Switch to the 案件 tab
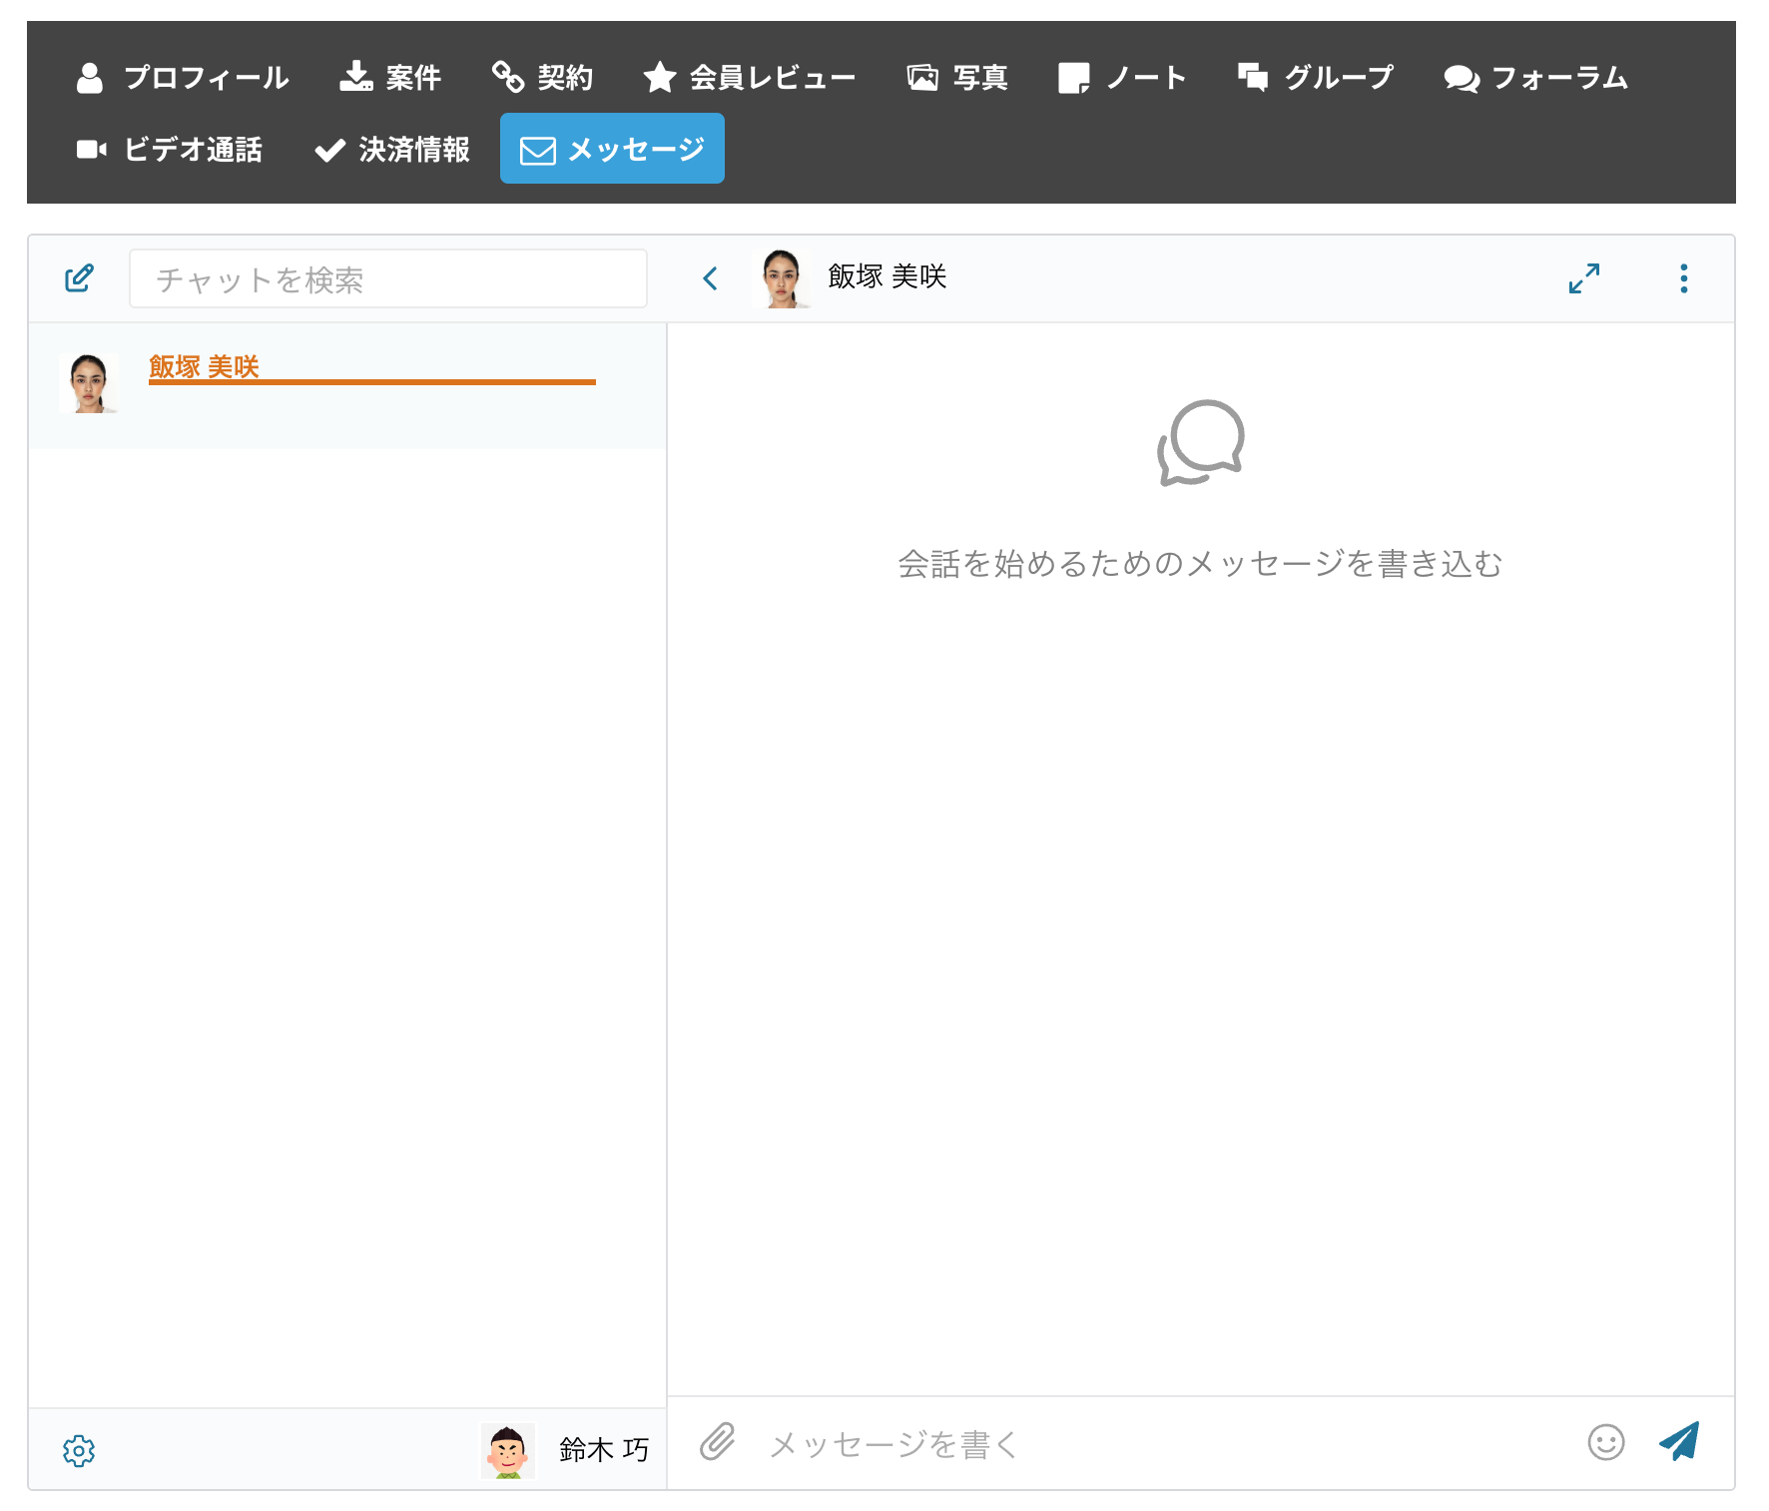1769x1511 pixels. pos(390,77)
